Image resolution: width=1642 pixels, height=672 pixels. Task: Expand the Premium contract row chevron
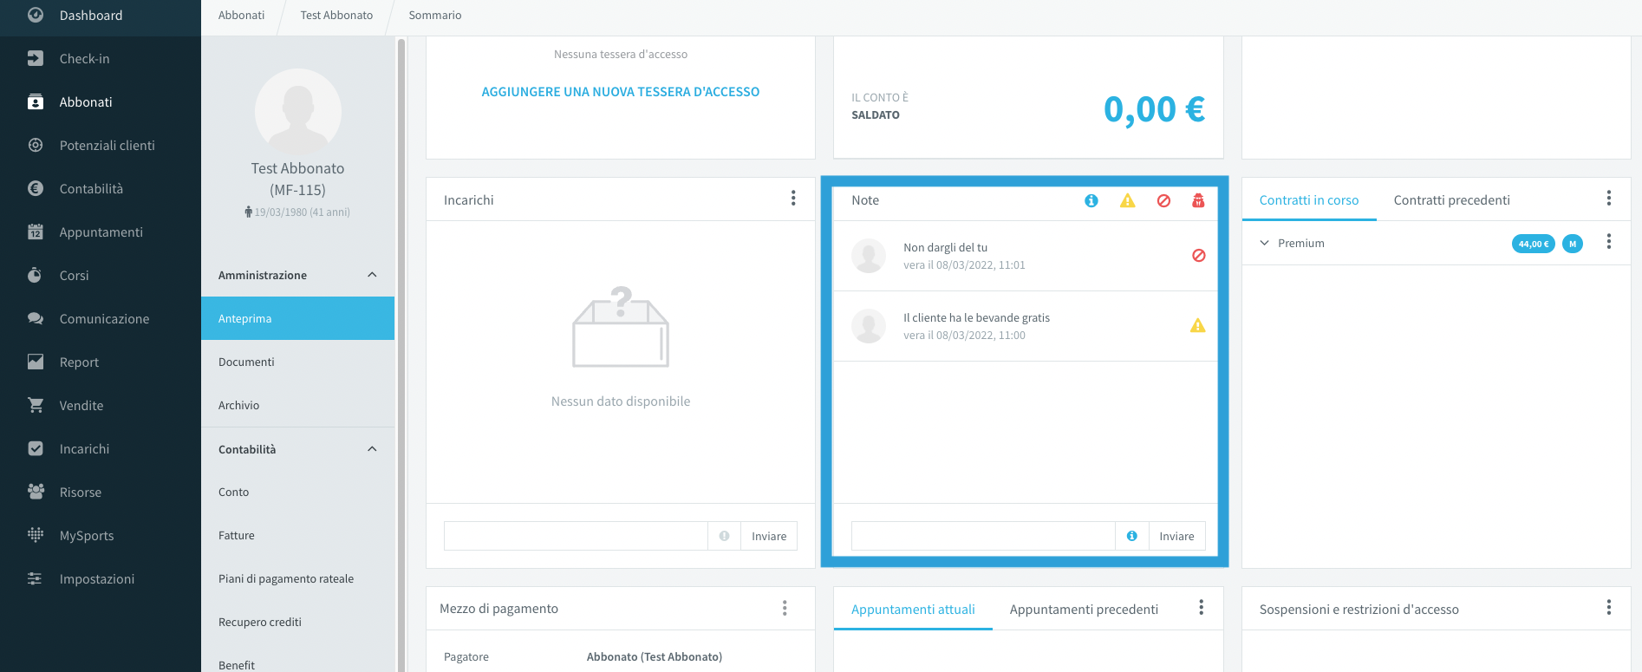(1265, 243)
